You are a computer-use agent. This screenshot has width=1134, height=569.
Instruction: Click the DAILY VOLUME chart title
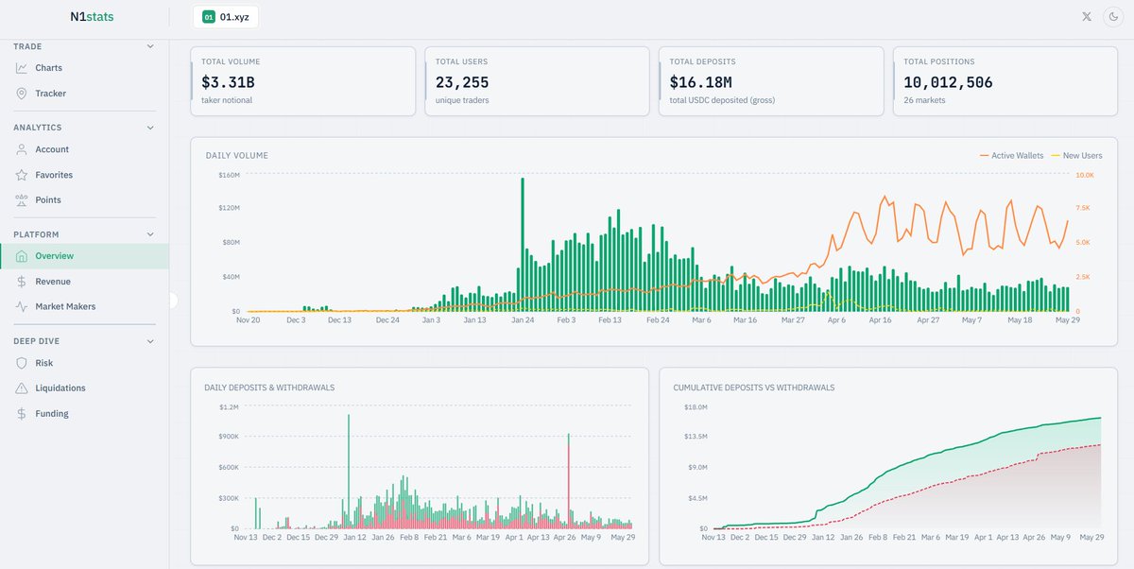click(236, 155)
